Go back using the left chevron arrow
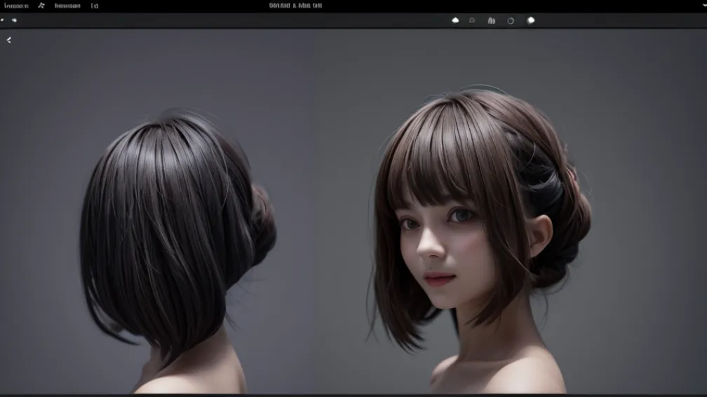The width and height of the screenshot is (707, 397). (9, 41)
